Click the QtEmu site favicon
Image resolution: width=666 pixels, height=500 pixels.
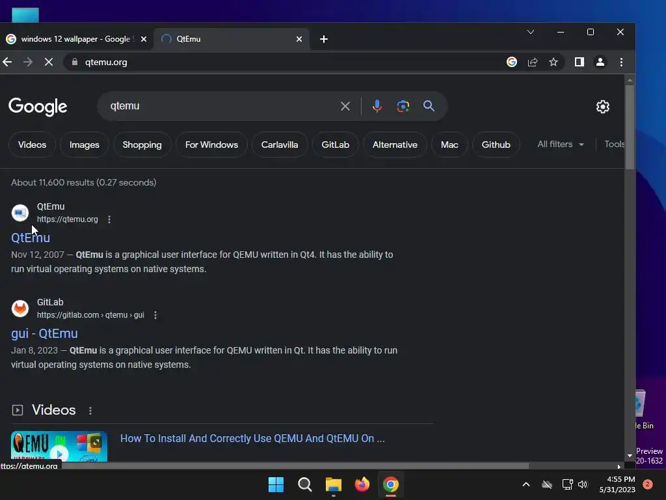tap(20, 213)
